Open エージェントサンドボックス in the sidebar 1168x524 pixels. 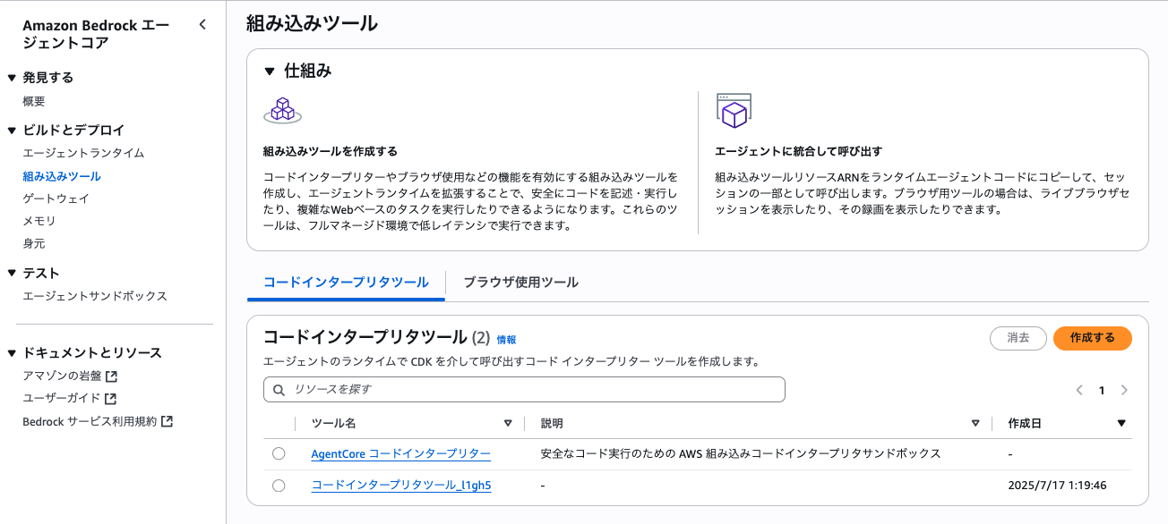pos(95,296)
